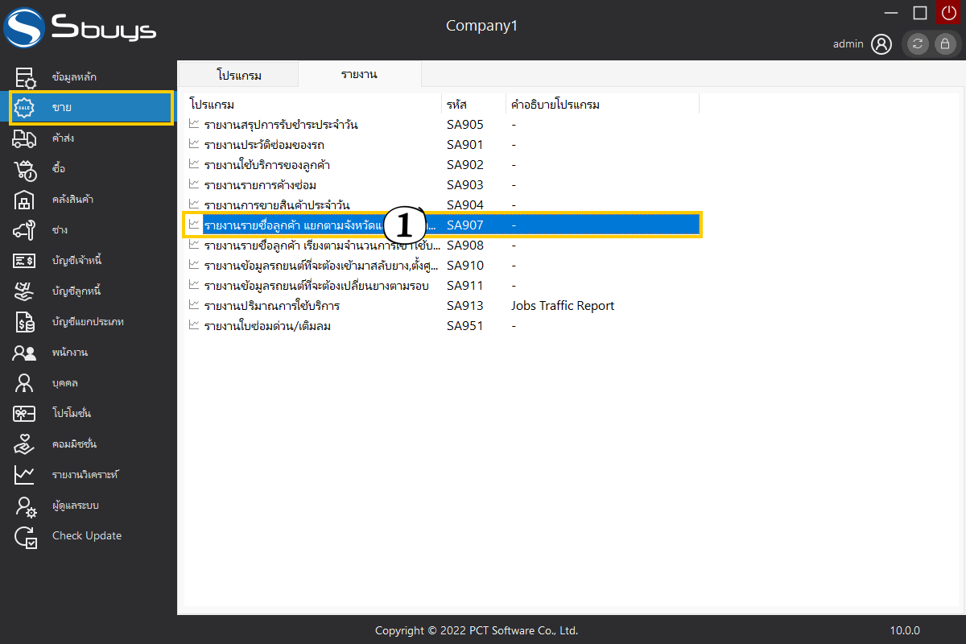Select report SA905 รายงานสรุปการรับชำระประจำวัน
Image resolution: width=966 pixels, height=644 pixels.
tap(280, 125)
